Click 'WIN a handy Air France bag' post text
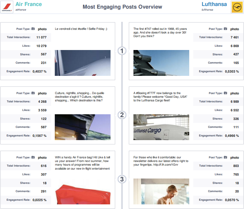The image size is (244, 209). (82, 163)
